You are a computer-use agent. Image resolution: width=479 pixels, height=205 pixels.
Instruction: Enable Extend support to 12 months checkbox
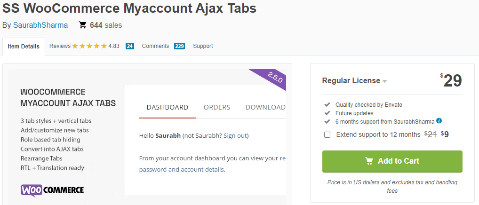(327, 135)
